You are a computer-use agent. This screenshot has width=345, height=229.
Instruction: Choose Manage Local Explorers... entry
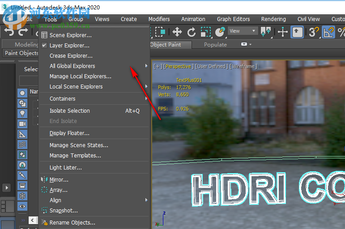point(94,76)
